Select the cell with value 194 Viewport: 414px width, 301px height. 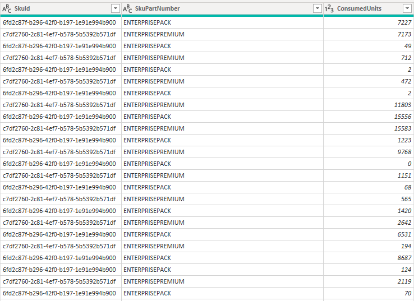click(369, 246)
